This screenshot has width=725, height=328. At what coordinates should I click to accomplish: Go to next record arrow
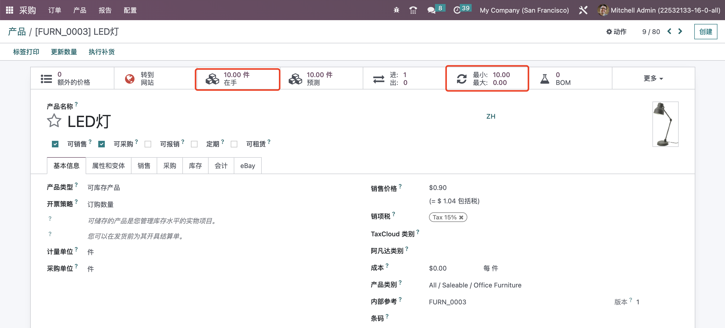(680, 31)
